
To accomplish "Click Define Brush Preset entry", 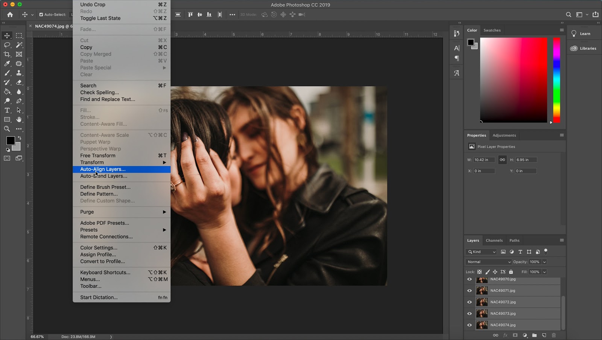I will tap(122, 187).
